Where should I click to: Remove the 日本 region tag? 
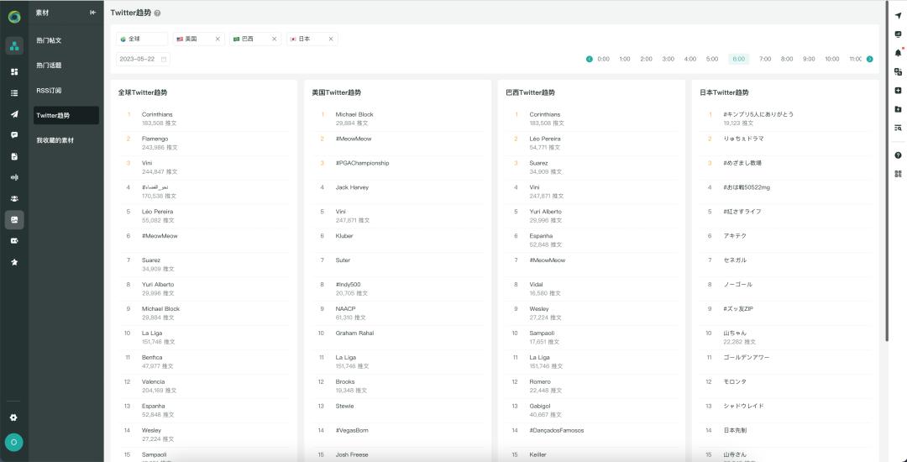click(x=331, y=39)
